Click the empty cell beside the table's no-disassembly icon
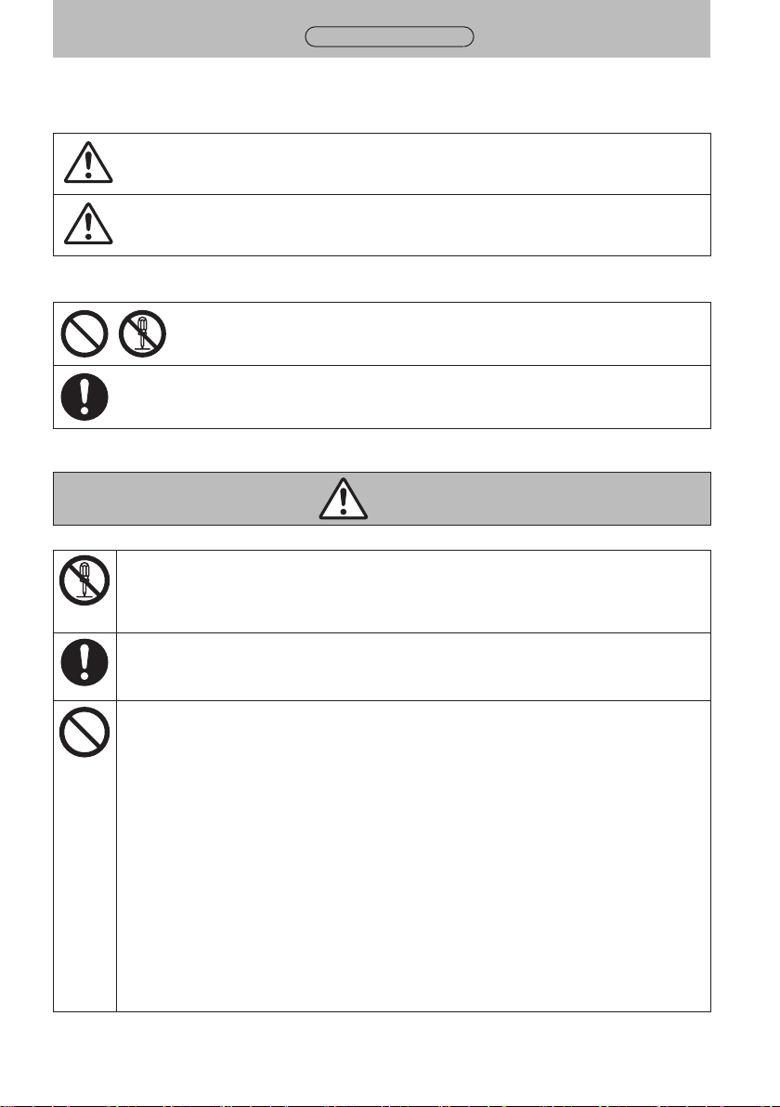Image resolution: width=780 pixels, height=1107 pixels. click(x=413, y=592)
